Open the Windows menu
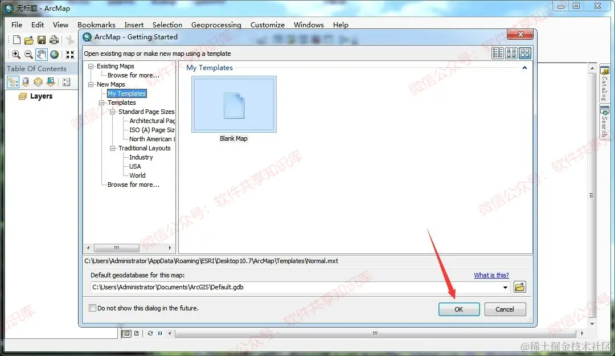The height and width of the screenshot is (356, 615). pos(309,24)
